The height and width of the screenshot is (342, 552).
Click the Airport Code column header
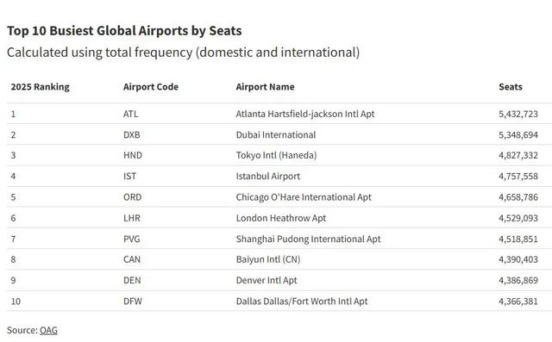151,87
